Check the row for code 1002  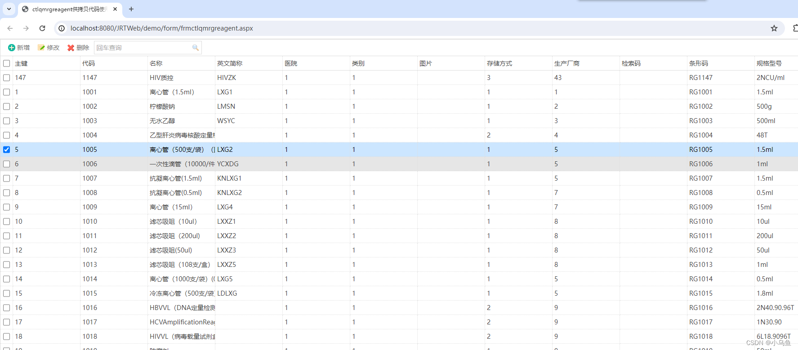click(x=6, y=106)
